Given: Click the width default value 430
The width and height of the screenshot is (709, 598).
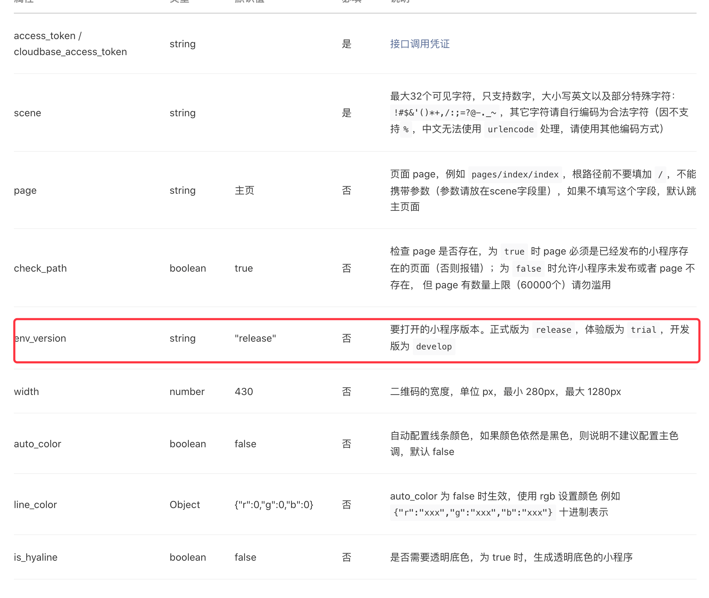Looking at the screenshot, I should (244, 392).
